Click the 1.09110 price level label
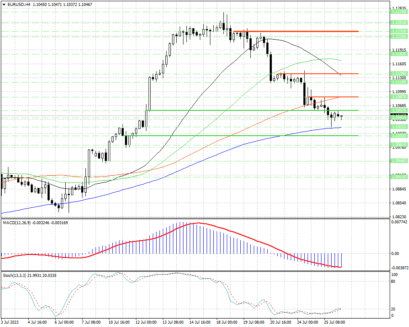 tap(399, 177)
